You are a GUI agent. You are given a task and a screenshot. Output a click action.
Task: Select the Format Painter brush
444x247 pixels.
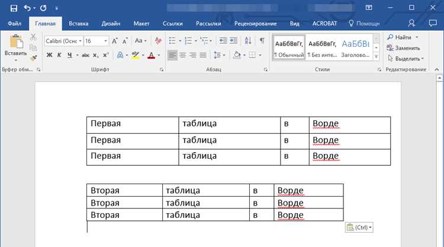pos(33,58)
